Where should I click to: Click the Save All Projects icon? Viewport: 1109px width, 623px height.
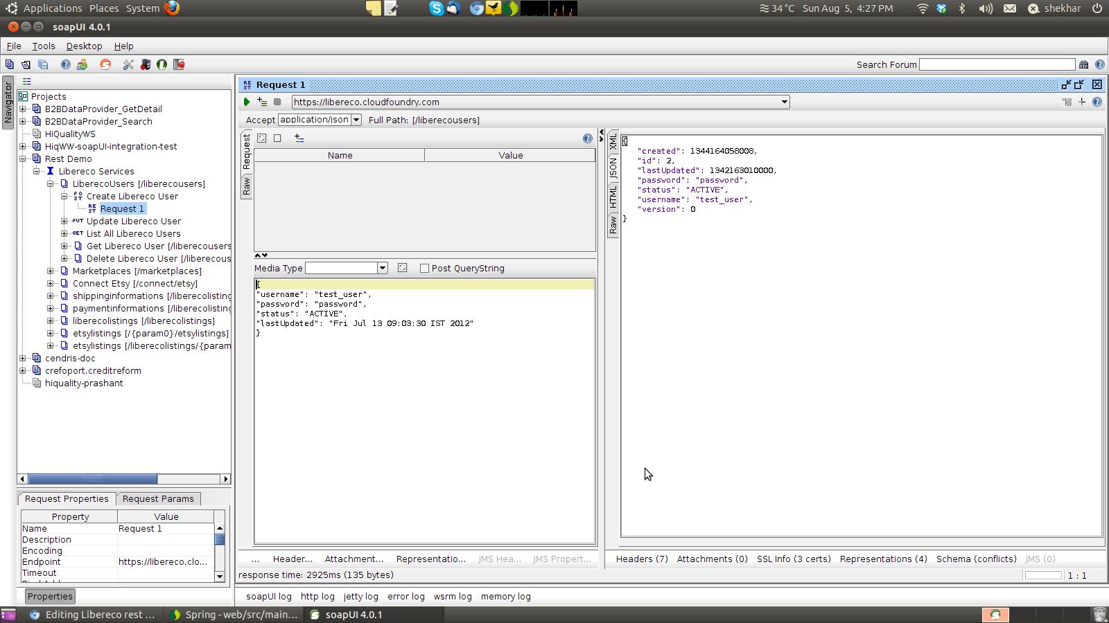click(x=43, y=64)
